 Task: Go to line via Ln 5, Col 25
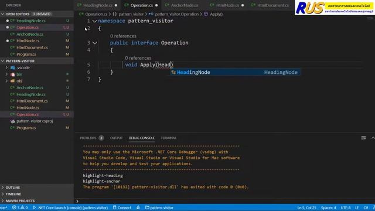(306, 207)
